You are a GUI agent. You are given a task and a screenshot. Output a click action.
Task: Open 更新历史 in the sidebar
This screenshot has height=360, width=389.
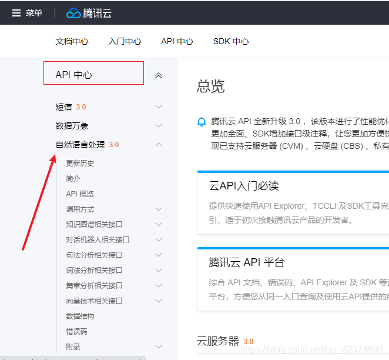(x=80, y=164)
